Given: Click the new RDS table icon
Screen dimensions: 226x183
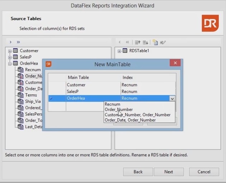Looking at the screenshot, I should click(155, 42).
